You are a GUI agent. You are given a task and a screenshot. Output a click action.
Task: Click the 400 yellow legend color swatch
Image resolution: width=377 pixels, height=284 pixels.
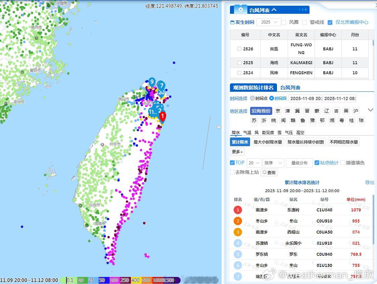click(136, 280)
